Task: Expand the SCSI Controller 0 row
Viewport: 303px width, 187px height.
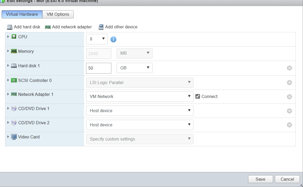Action: [x=8, y=80]
